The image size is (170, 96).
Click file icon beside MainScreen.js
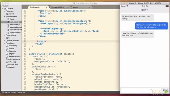tap(8, 25)
